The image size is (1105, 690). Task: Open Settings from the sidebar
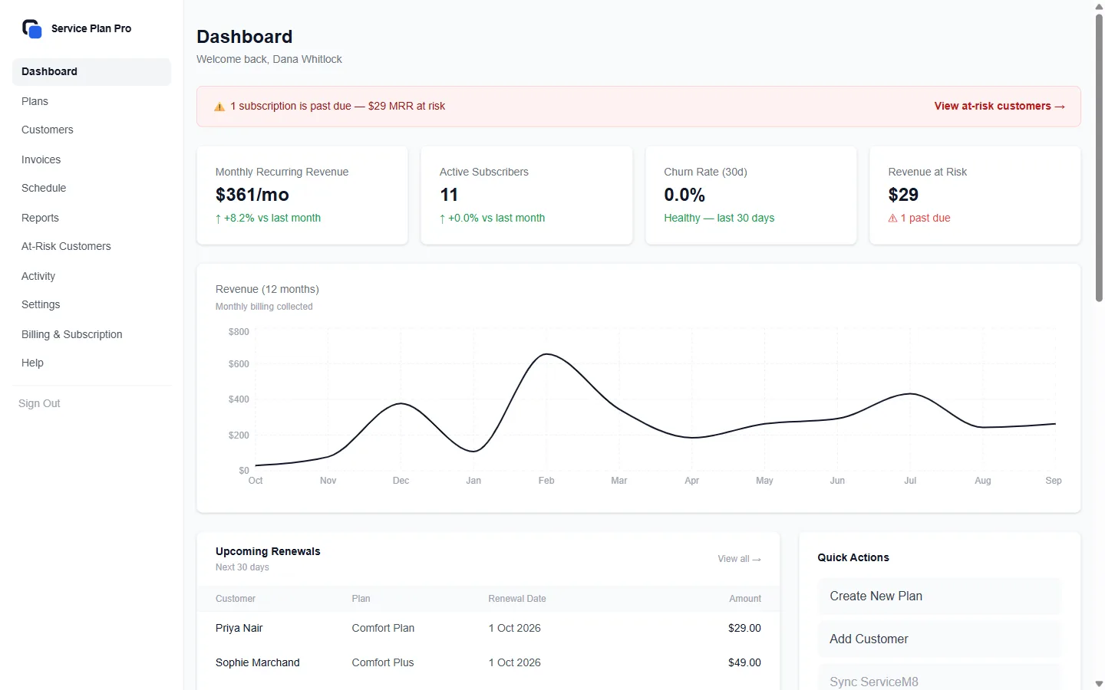point(91,305)
